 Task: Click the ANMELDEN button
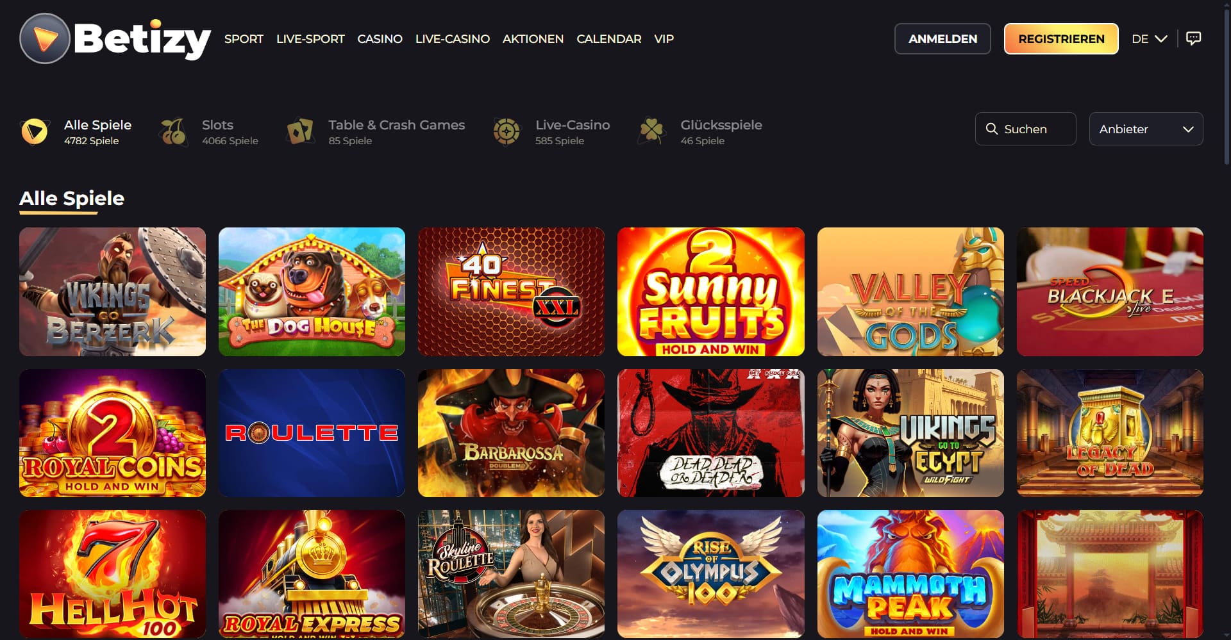pyautogui.click(x=942, y=38)
